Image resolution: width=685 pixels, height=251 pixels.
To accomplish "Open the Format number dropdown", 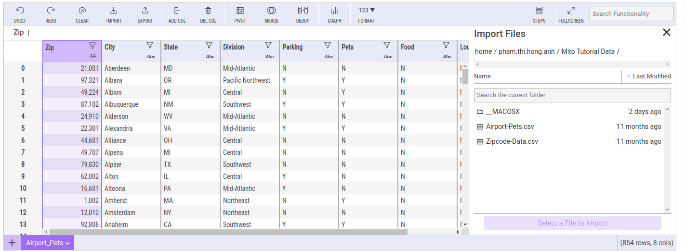I will click(367, 11).
